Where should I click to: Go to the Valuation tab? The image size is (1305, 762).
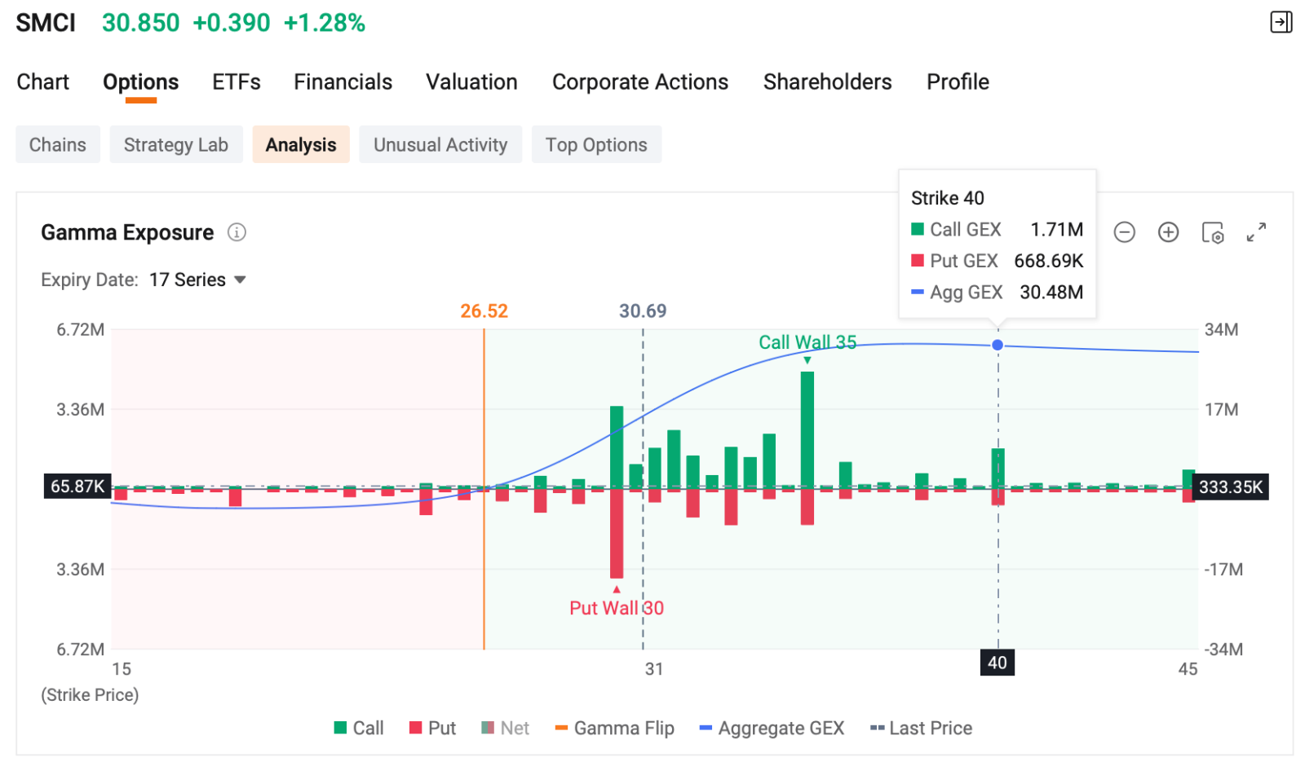tap(471, 81)
